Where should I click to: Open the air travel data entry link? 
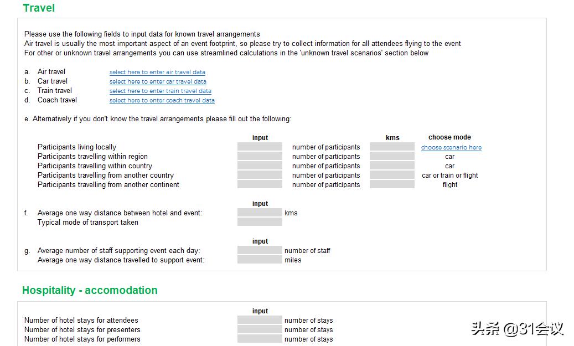(157, 72)
